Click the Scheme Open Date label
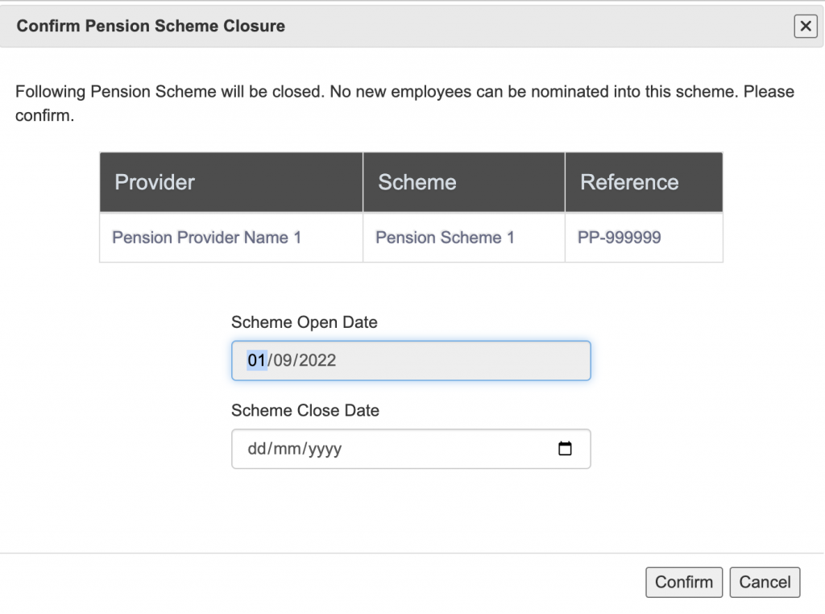Viewport: 825px width, 614px height. (x=304, y=322)
